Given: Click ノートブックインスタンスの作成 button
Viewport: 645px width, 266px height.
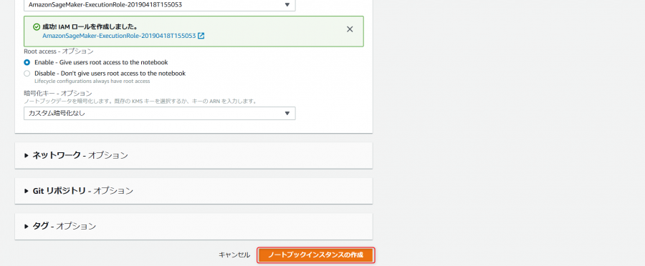Looking at the screenshot, I should pos(316,255).
